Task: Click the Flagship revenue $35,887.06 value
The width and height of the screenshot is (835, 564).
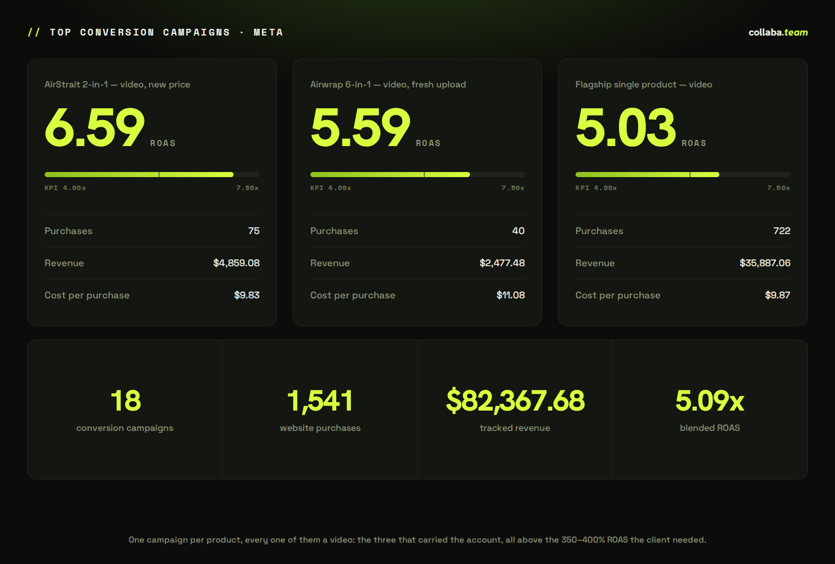Action: pyautogui.click(x=765, y=263)
